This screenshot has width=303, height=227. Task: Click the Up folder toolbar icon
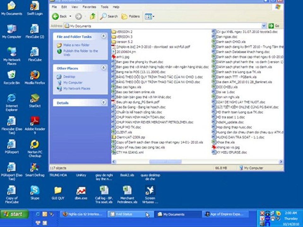[x=92, y=16]
